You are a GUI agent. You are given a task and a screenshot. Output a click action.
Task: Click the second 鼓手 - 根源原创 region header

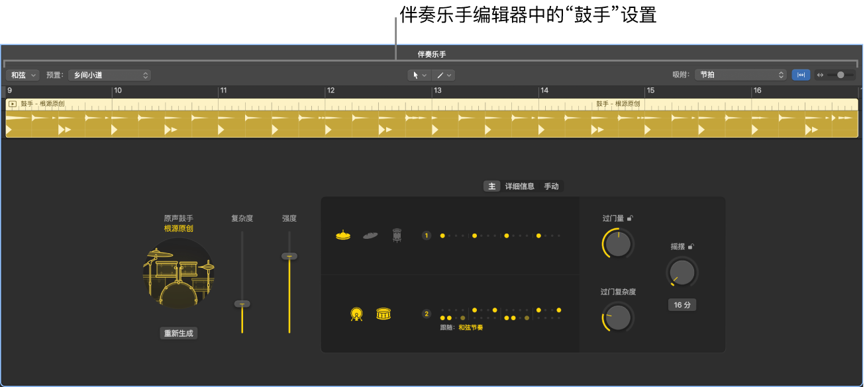(x=618, y=104)
